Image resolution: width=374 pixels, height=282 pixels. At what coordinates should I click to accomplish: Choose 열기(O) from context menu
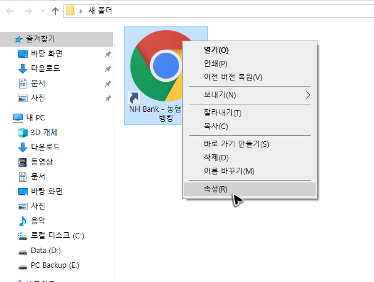click(x=216, y=50)
